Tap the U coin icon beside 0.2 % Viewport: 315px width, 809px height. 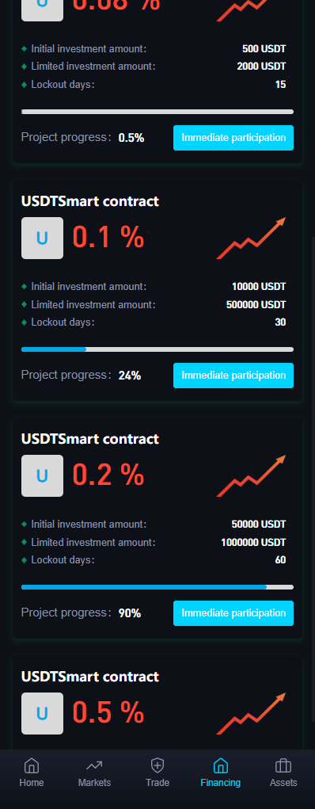click(x=42, y=475)
